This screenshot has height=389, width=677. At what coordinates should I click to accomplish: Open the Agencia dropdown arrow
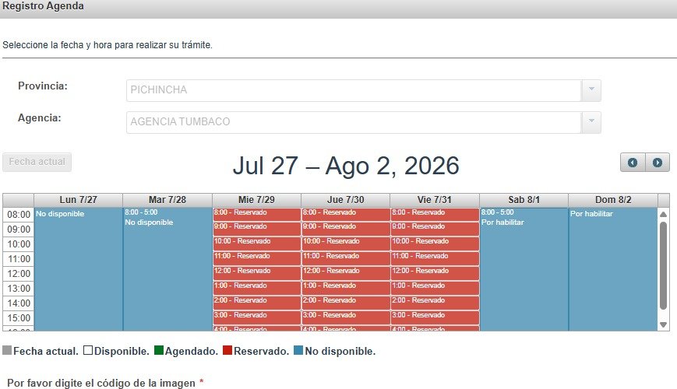tap(591, 122)
